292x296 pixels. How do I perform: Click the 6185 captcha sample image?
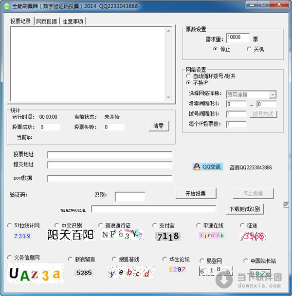(x=216, y=271)
